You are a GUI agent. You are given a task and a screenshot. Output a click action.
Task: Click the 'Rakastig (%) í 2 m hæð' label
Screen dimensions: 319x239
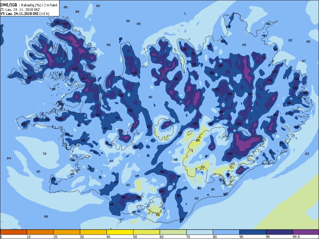coord(39,5)
